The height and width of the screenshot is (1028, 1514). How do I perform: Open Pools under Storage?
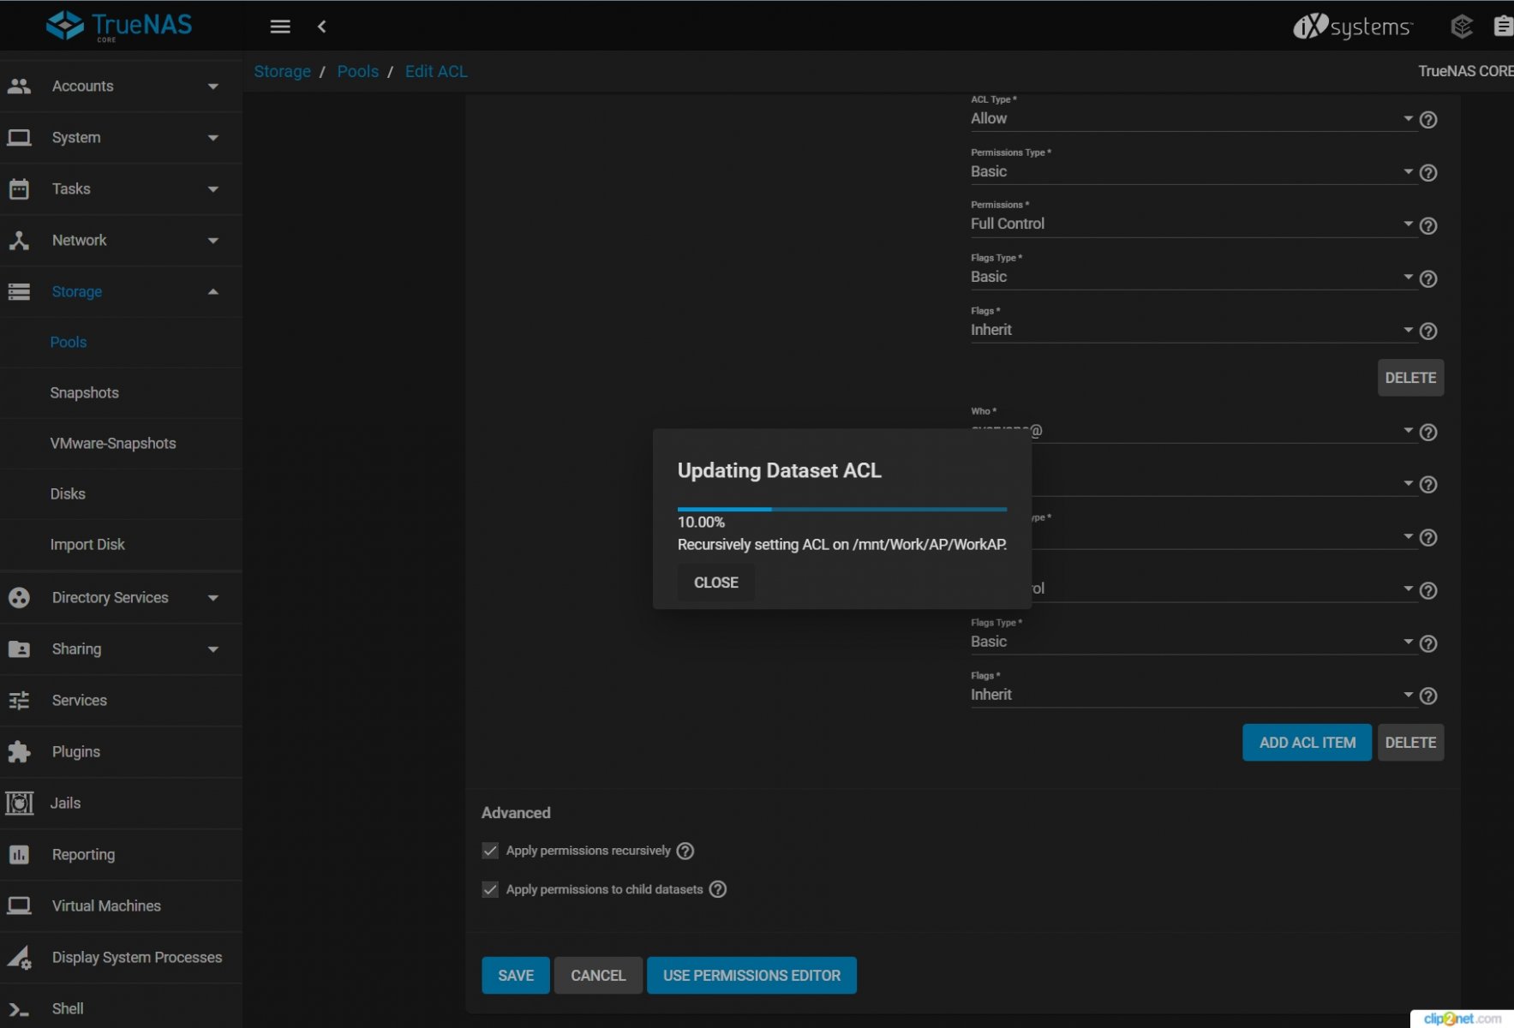[x=69, y=342]
